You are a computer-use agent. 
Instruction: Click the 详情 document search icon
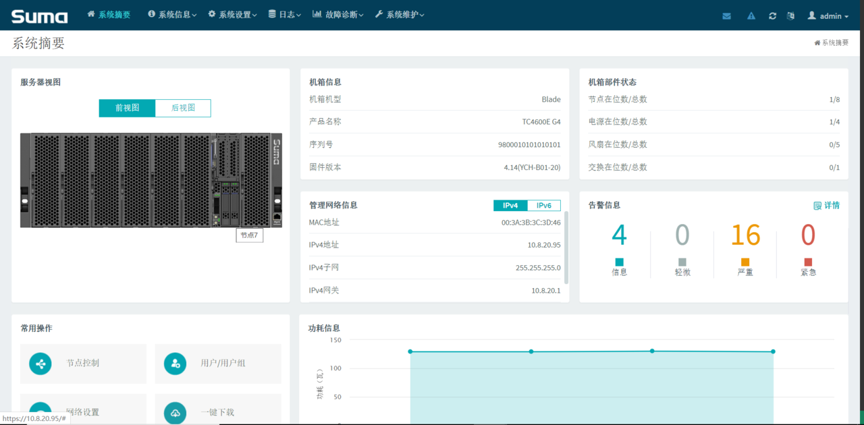pyautogui.click(x=817, y=206)
